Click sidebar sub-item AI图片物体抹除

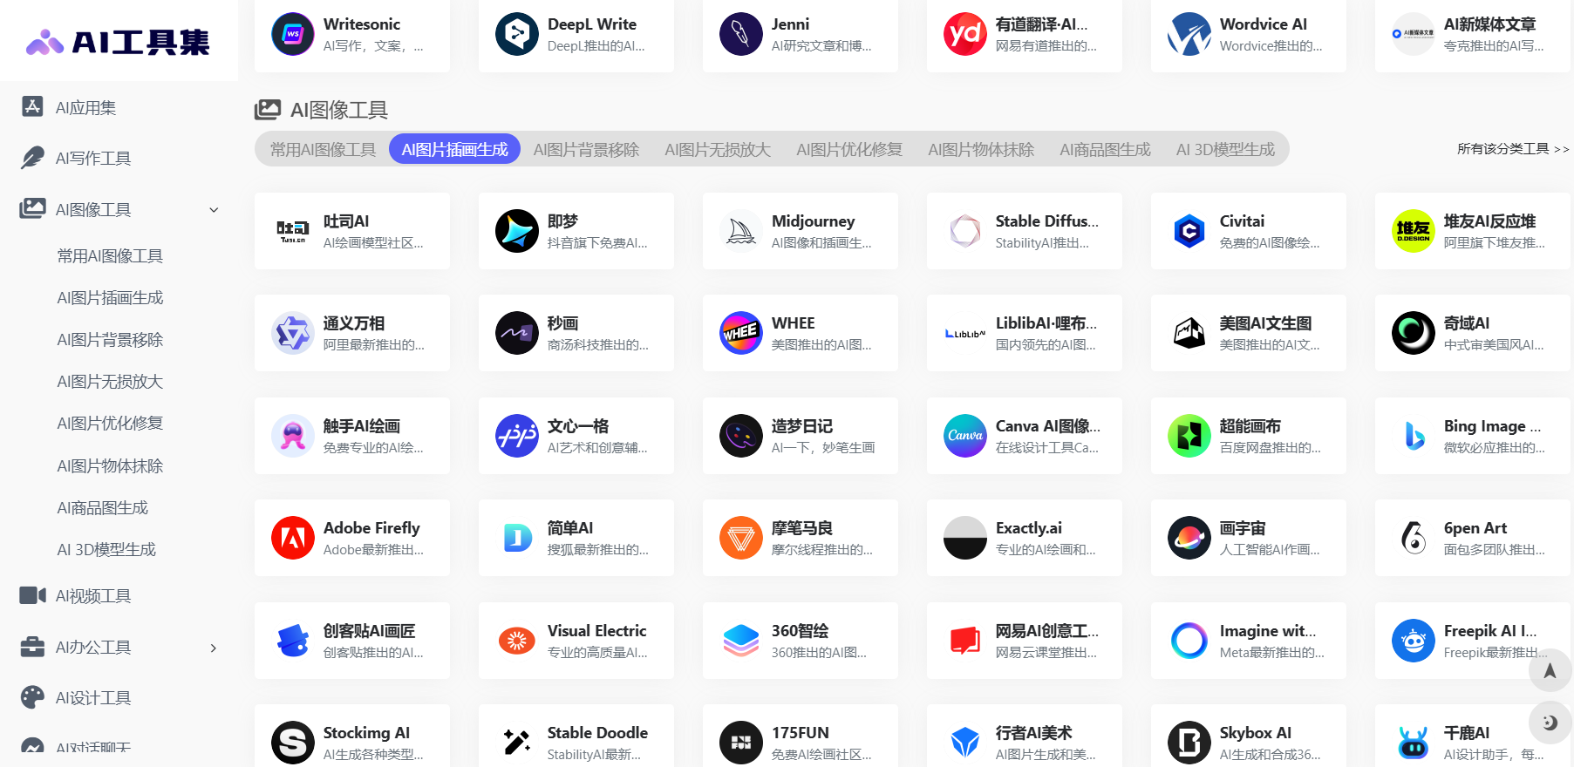click(x=110, y=466)
